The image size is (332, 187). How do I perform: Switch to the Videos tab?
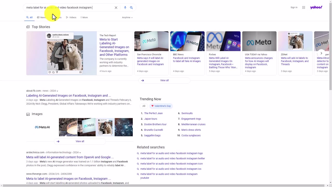pyautogui.click(x=71, y=17)
